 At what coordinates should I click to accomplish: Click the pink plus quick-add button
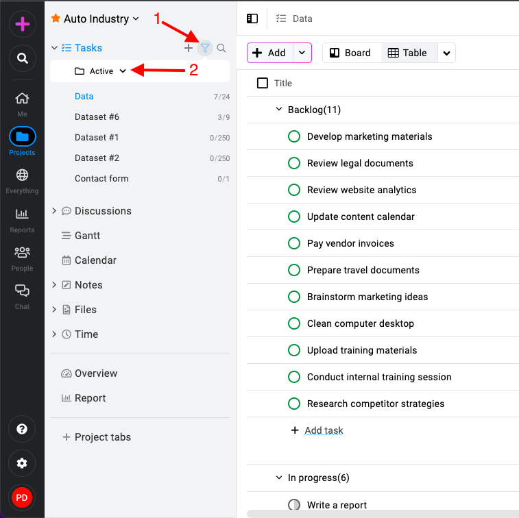22,24
